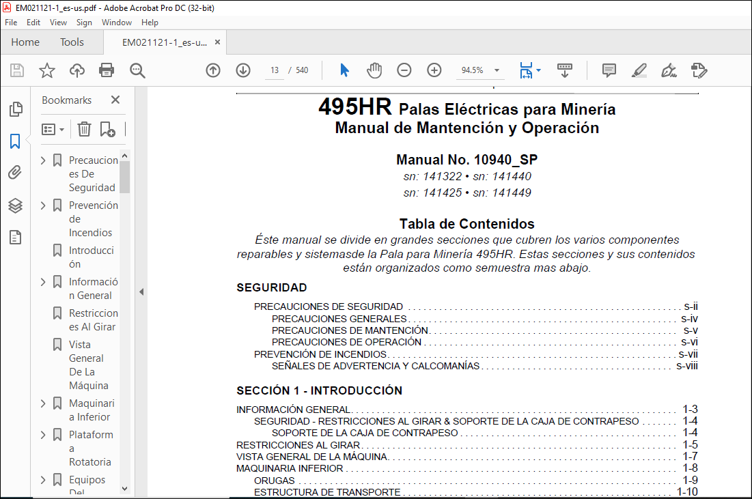Viewport: 752px width, 499px height.
Task: Open Restricciones Al Girar bookmark
Action: (x=93, y=320)
